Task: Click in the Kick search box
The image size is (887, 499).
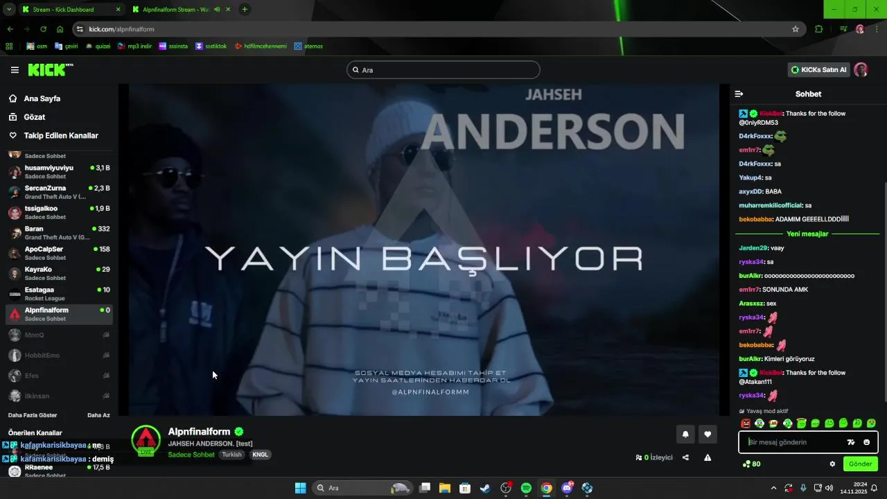Action: click(443, 70)
